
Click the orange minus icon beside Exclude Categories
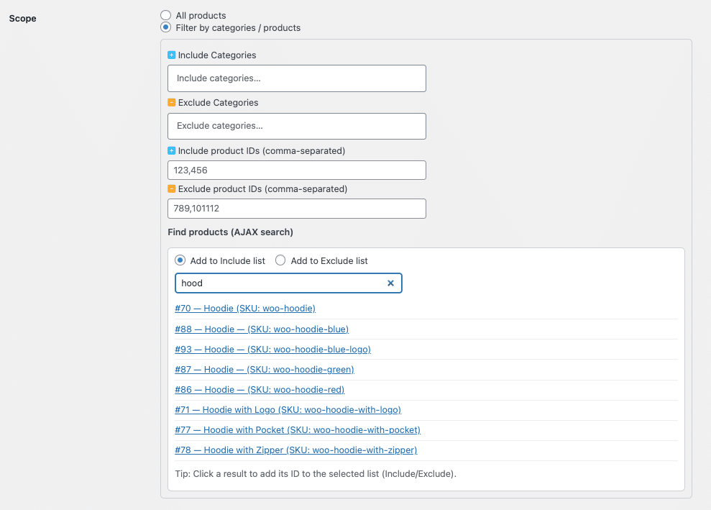171,103
